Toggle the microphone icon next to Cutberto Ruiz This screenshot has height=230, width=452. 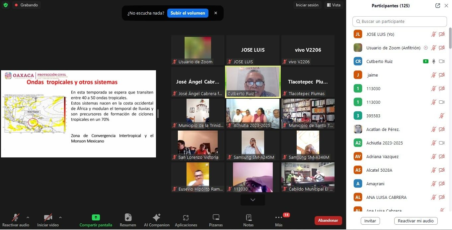pyautogui.click(x=433, y=61)
